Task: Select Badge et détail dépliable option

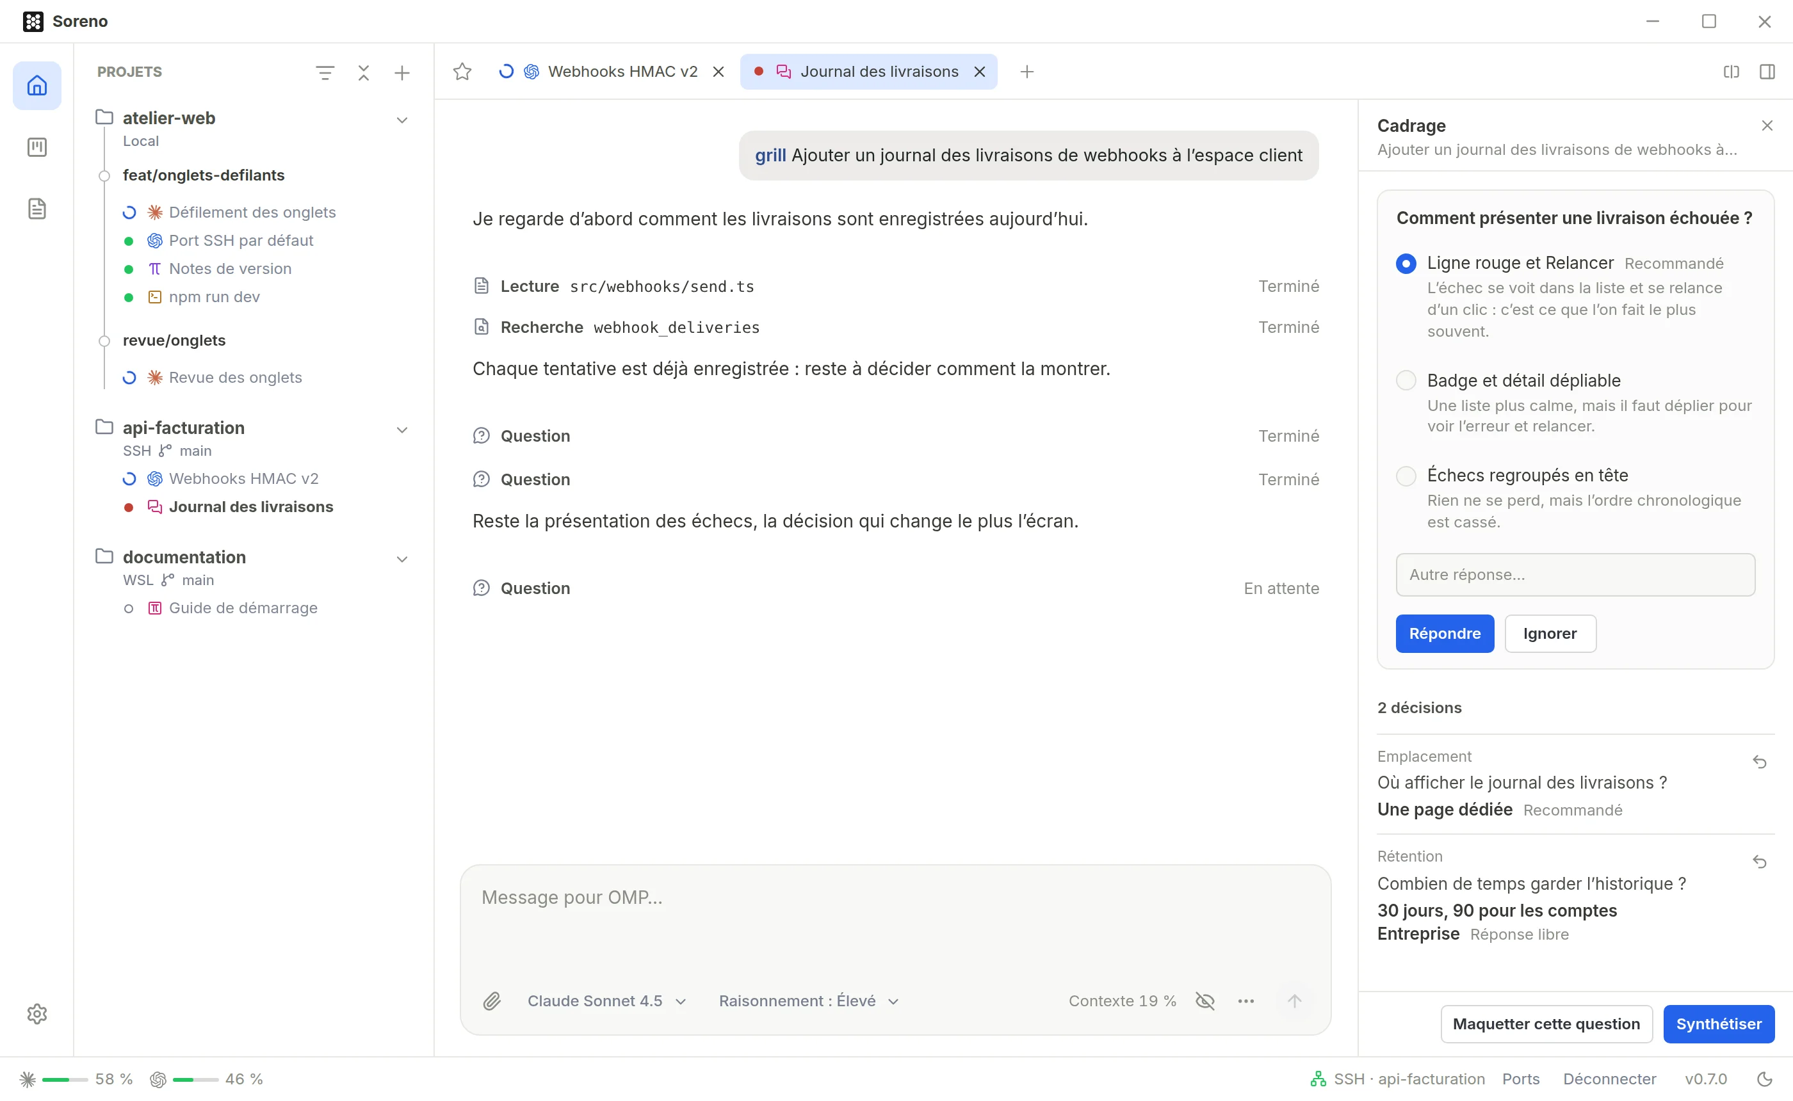Action: point(1406,380)
